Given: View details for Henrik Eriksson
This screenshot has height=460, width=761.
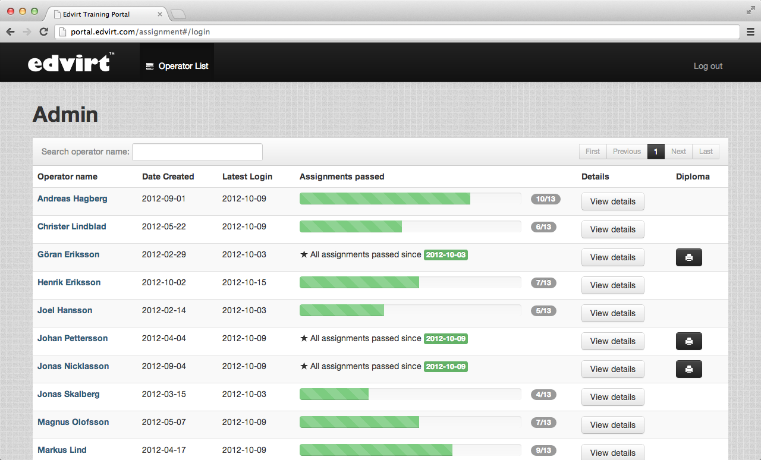Looking at the screenshot, I should [613, 285].
